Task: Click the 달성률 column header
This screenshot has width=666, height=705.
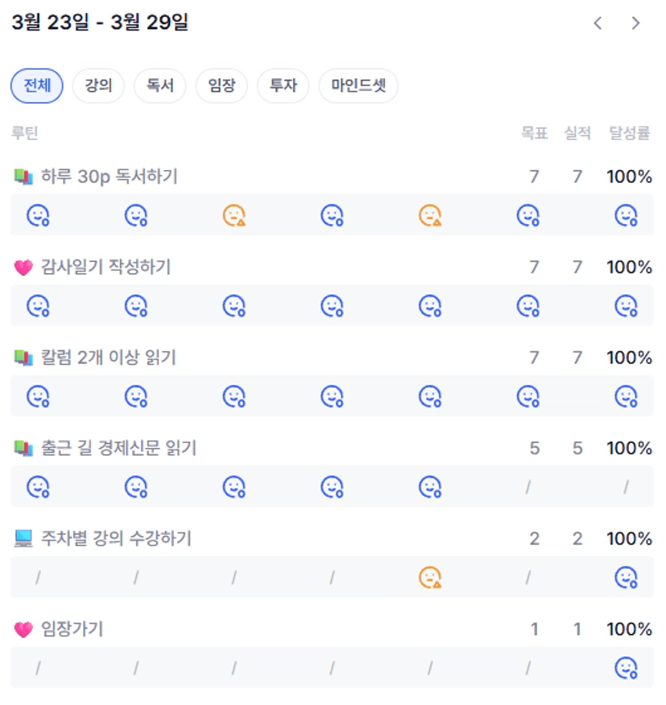Action: 629,134
